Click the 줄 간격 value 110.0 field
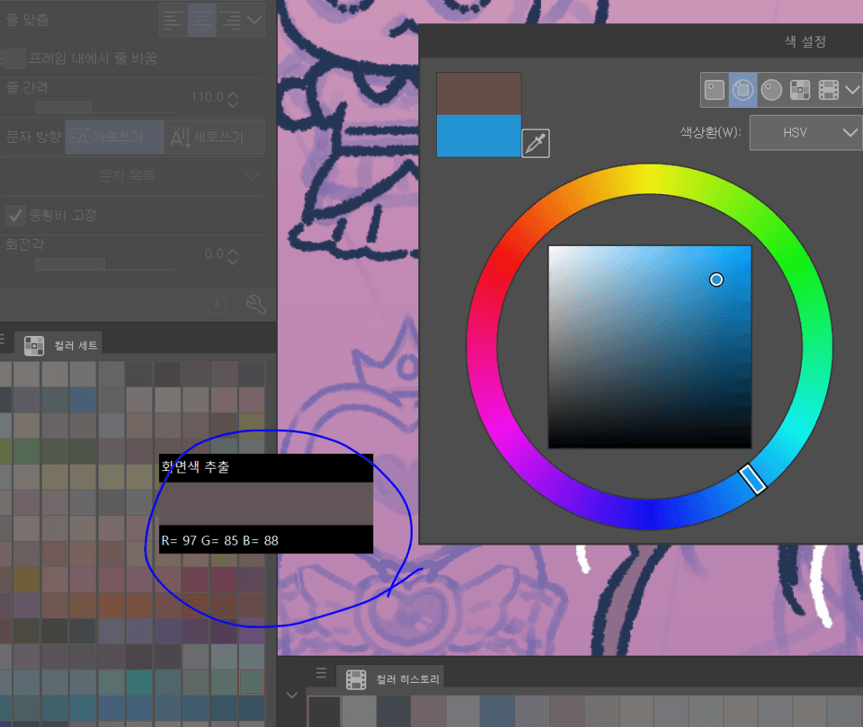 pyautogui.click(x=207, y=97)
